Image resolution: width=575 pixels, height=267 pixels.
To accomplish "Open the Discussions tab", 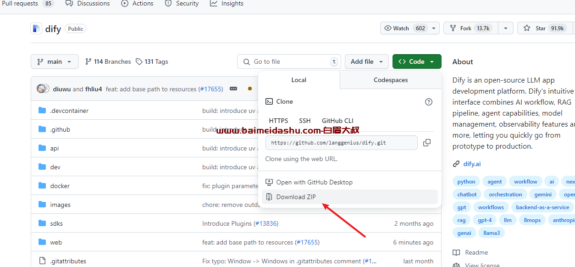I will click(88, 3).
